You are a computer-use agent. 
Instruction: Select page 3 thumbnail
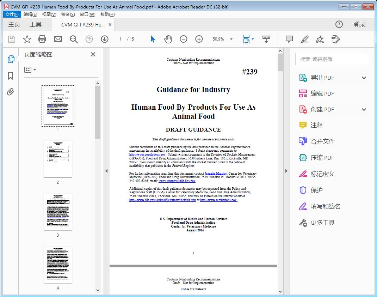(x=58, y=212)
